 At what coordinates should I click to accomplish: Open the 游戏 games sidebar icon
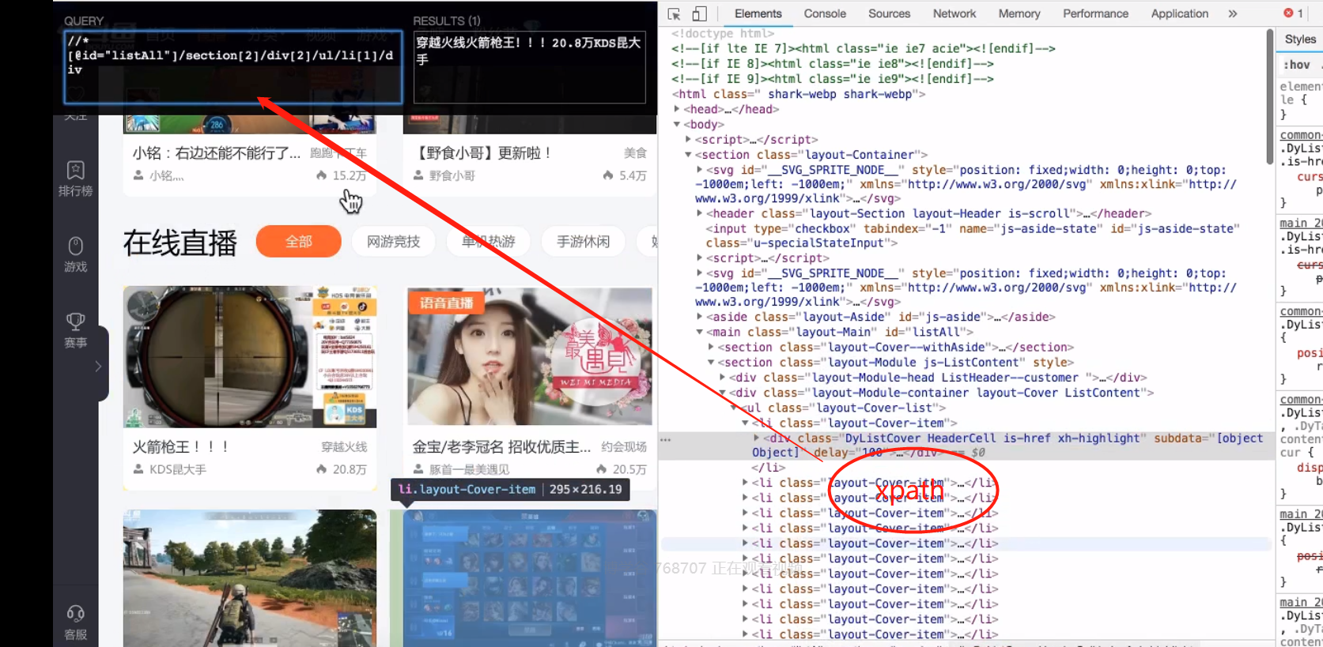pyautogui.click(x=75, y=254)
